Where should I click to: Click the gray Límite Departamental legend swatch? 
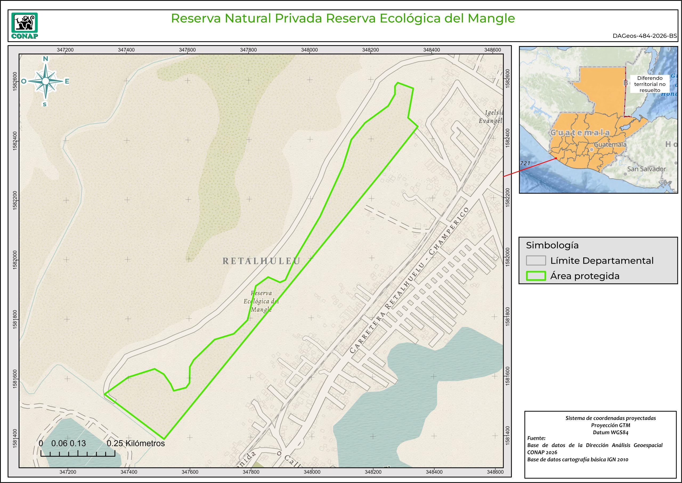click(535, 260)
